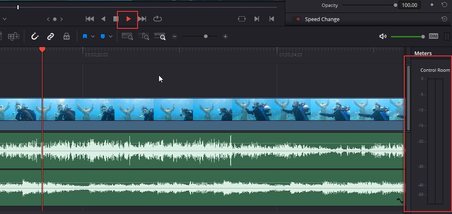452x214 pixels.
Task: Jump to last frame of timeline
Action: 142,19
